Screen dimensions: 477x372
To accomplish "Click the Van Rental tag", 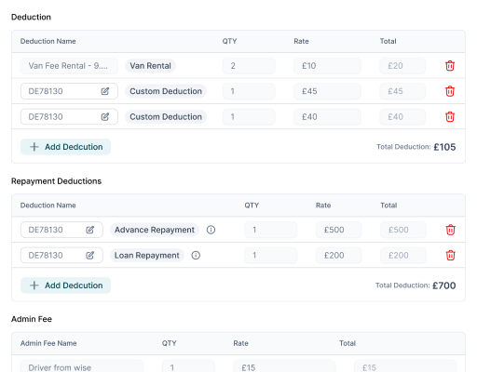I will pos(150,66).
